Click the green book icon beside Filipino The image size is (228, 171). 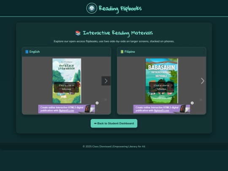tap(122, 52)
